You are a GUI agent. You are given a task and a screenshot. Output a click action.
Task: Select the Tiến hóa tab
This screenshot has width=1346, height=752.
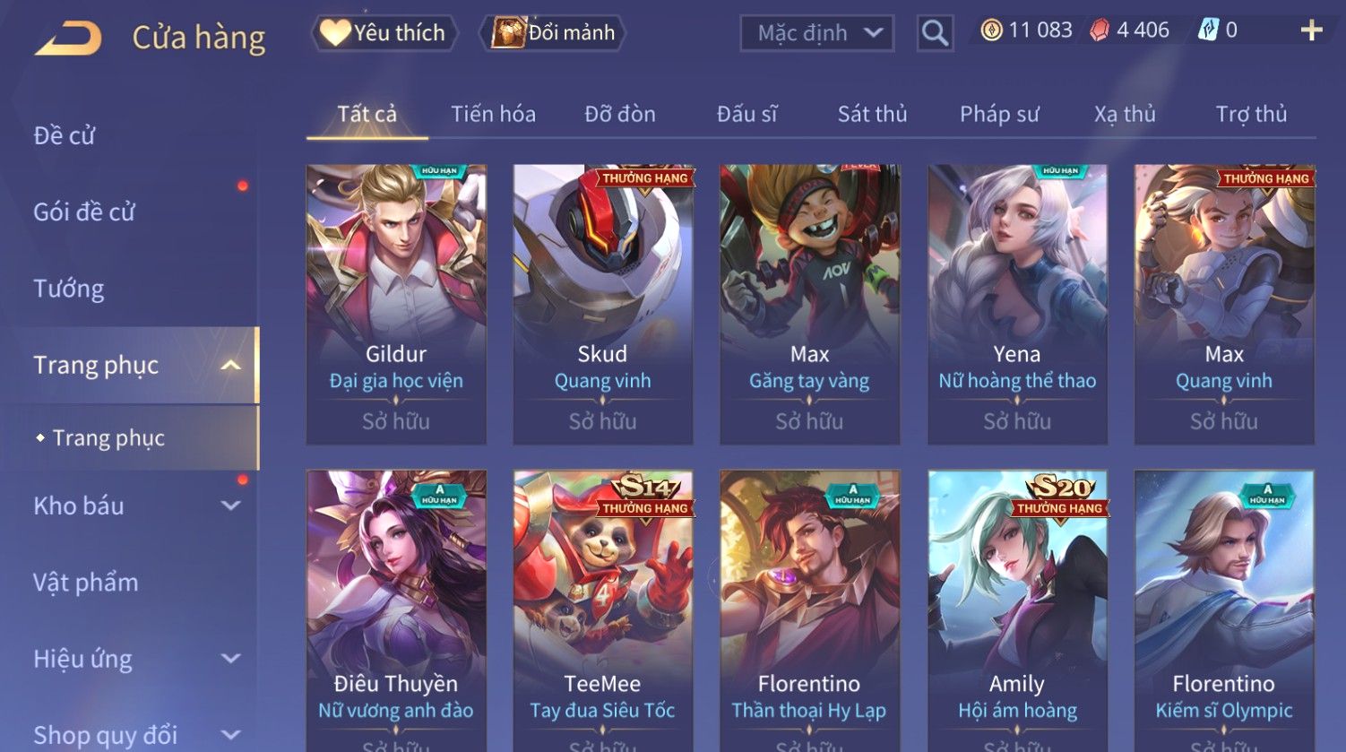(x=493, y=114)
